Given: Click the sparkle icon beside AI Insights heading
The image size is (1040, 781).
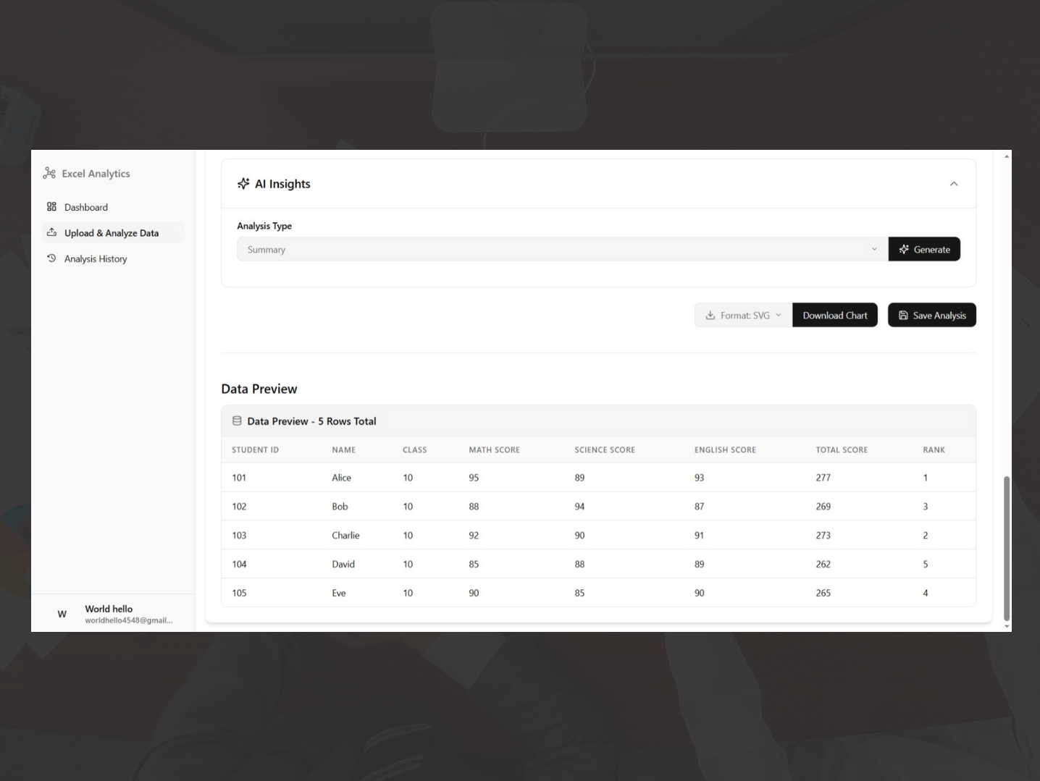Looking at the screenshot, I should tap(243, 184).
